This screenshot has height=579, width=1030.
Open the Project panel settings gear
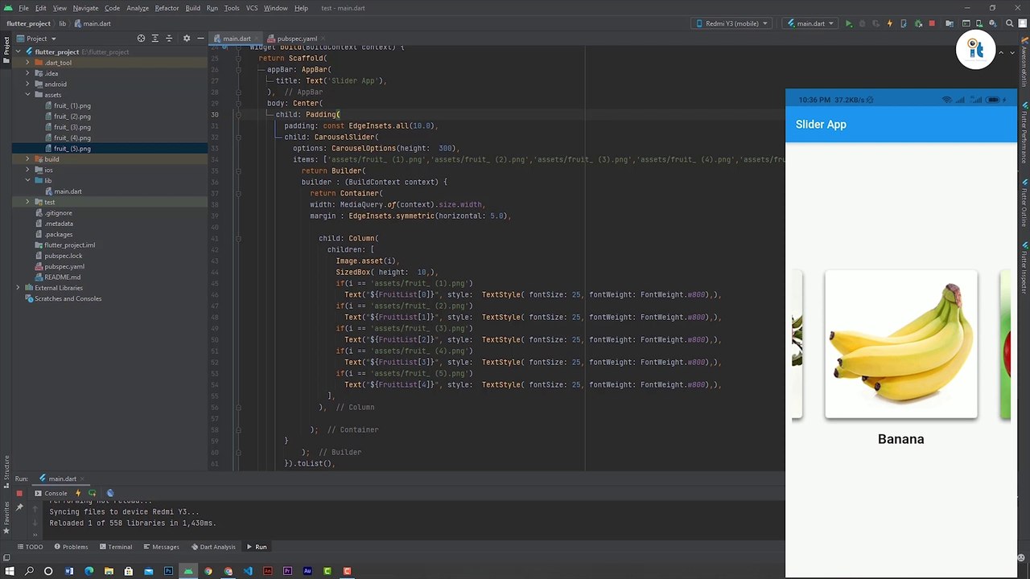(x=187, y=39)
